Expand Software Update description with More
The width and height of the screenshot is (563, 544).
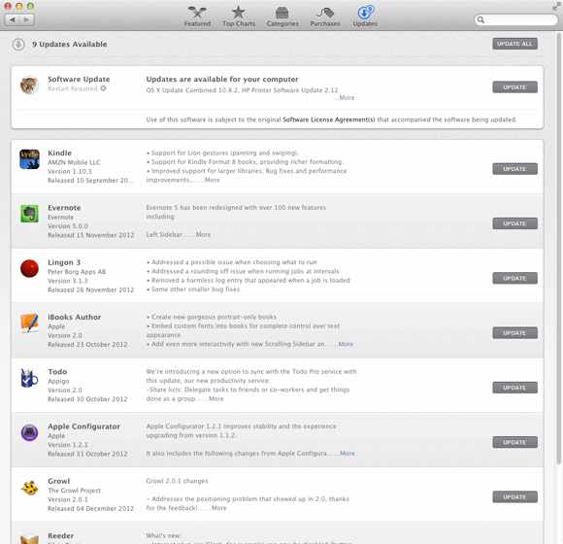(347, 98)
